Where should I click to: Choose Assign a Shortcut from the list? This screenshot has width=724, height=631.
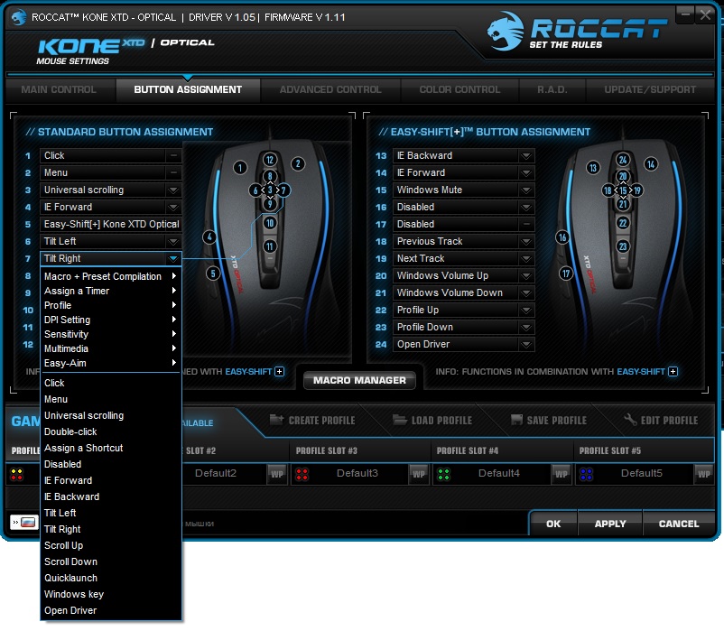[111, 448]
